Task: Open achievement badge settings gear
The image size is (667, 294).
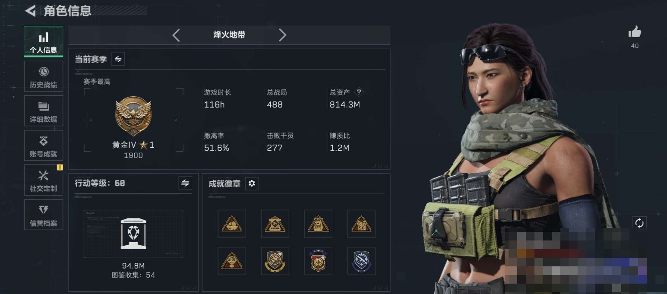Action: point(252,183)
